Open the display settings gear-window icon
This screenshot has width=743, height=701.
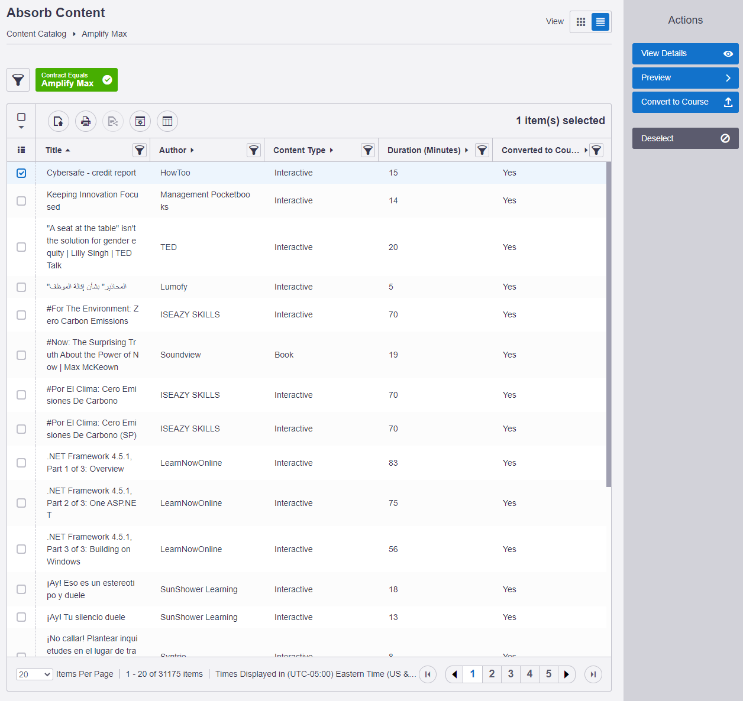(x=140, y=121)
